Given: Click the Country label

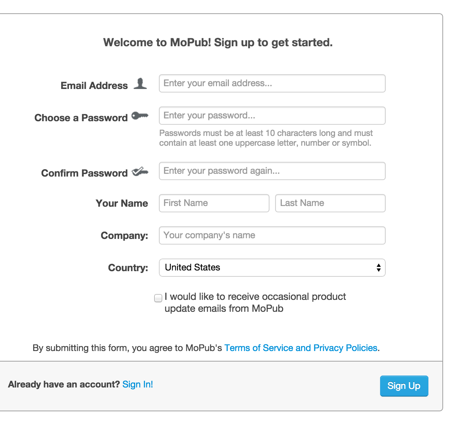Looking at the screenshot, I should (x=128, y=268).
